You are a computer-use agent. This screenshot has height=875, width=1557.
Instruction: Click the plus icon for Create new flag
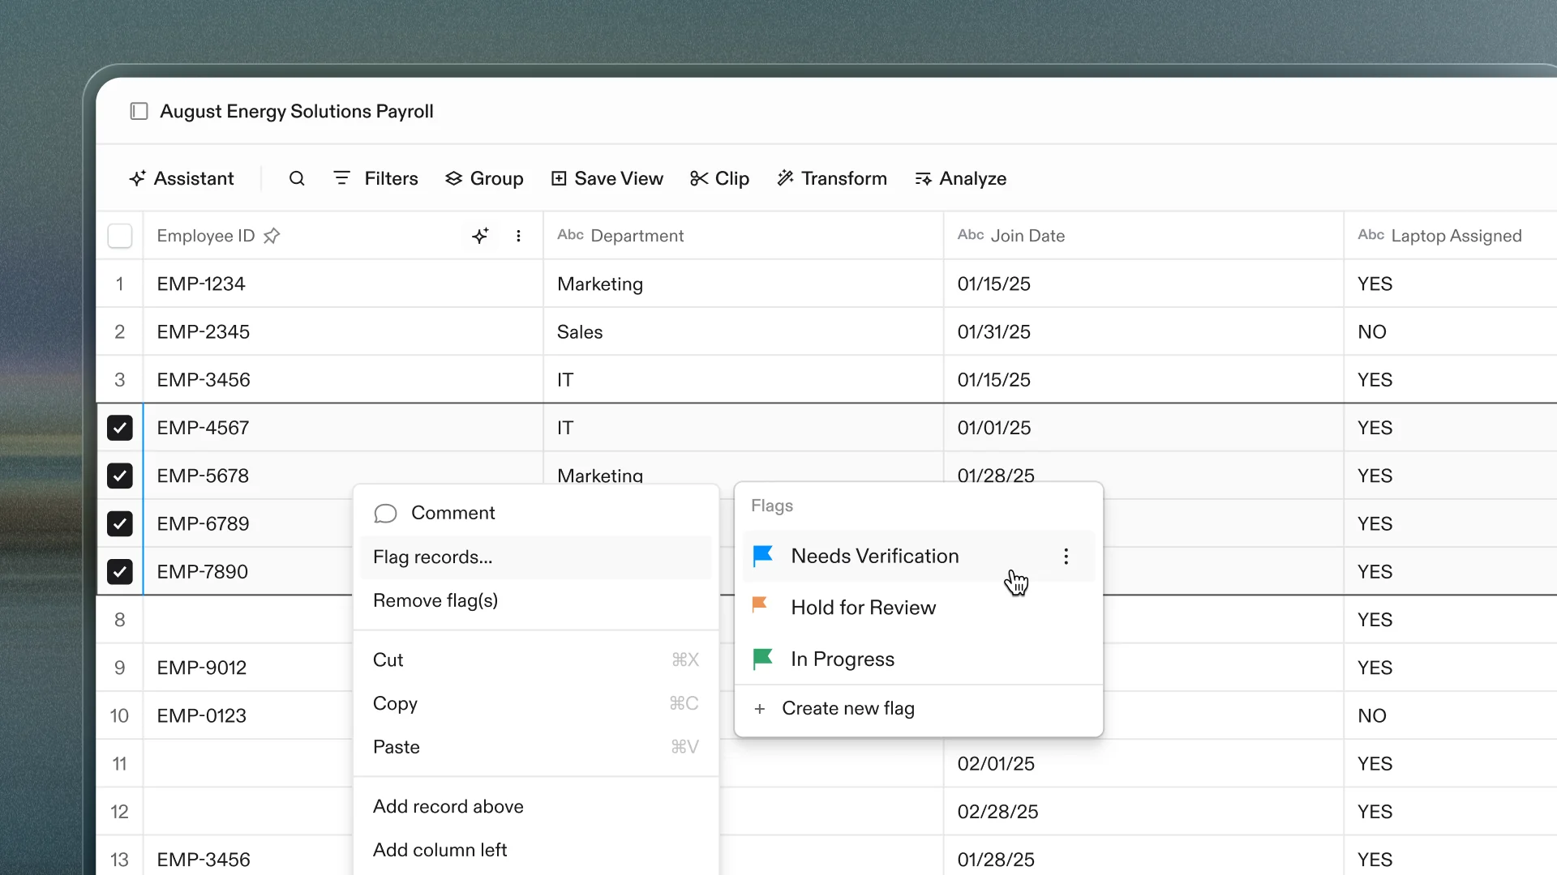tap(760, 709)
